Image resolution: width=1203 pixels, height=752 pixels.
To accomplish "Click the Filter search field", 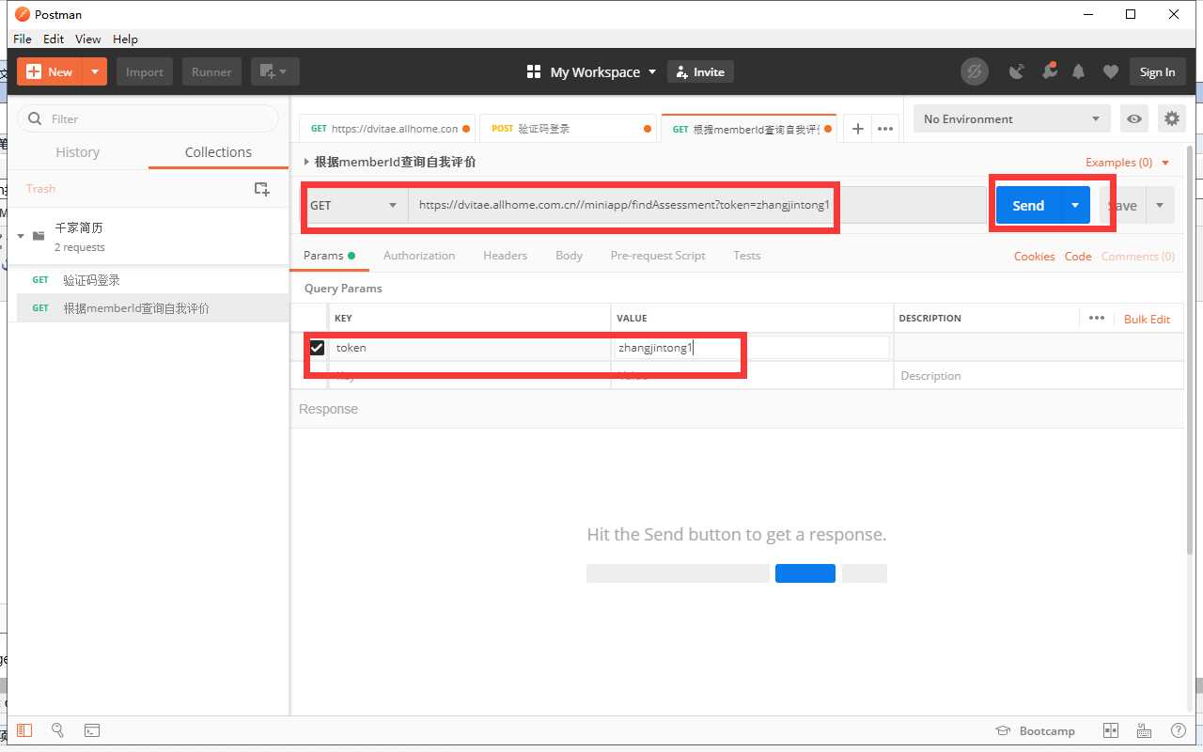I will point(148,118).
